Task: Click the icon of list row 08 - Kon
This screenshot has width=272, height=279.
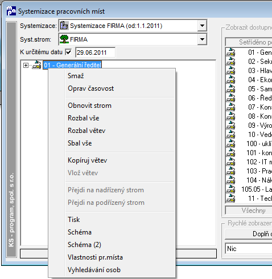Action: [x=230, y=116]
